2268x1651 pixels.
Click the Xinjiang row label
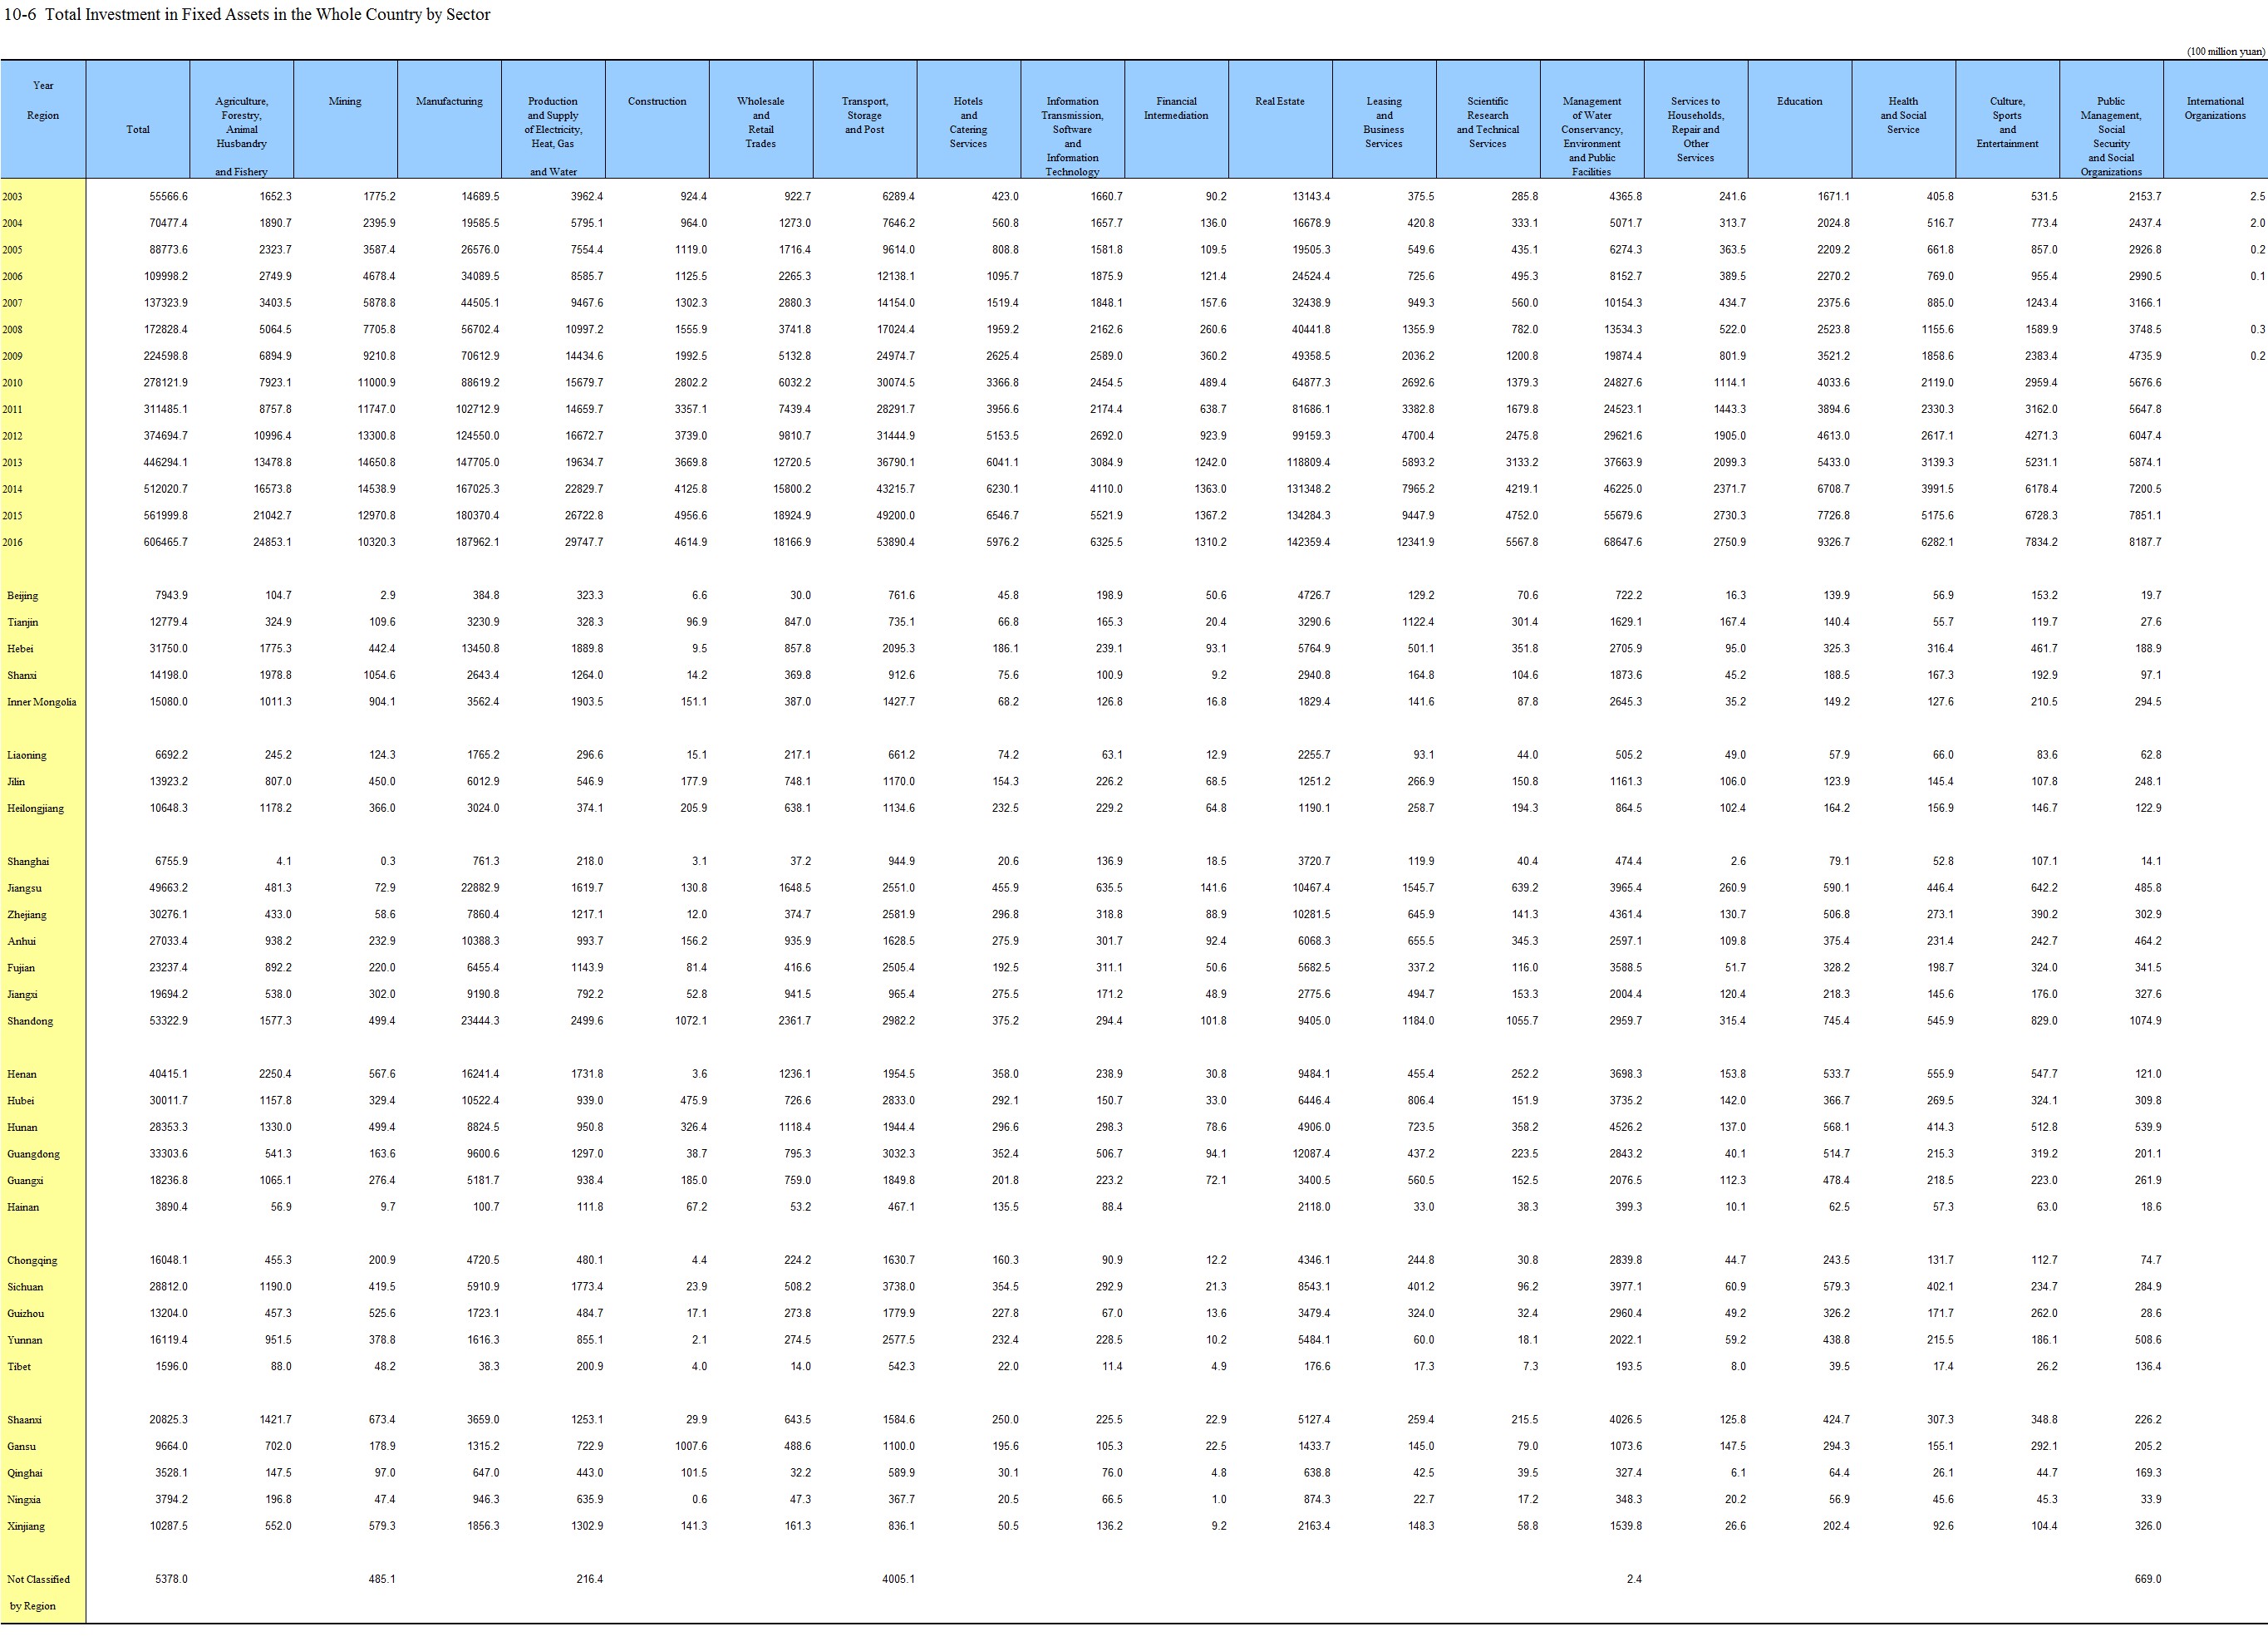click(26, 1526)
